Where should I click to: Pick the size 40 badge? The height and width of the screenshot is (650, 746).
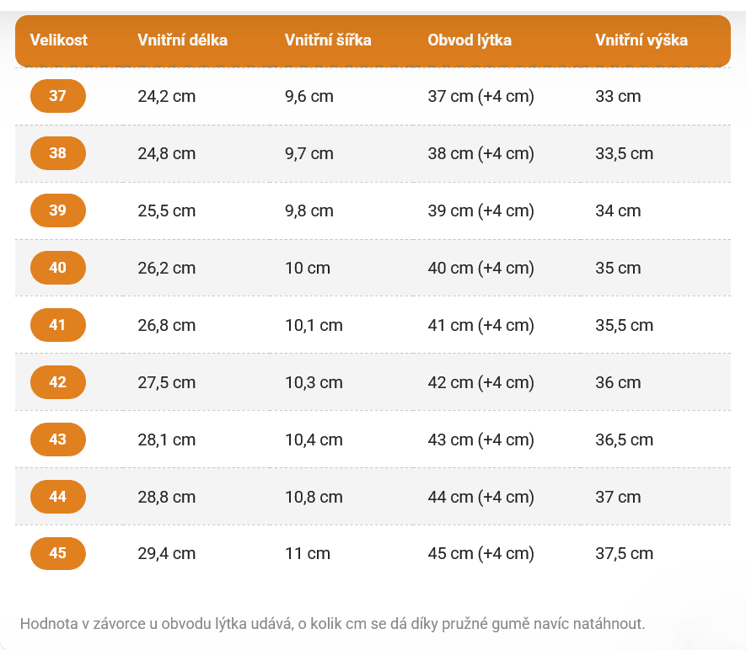point(58,268)
